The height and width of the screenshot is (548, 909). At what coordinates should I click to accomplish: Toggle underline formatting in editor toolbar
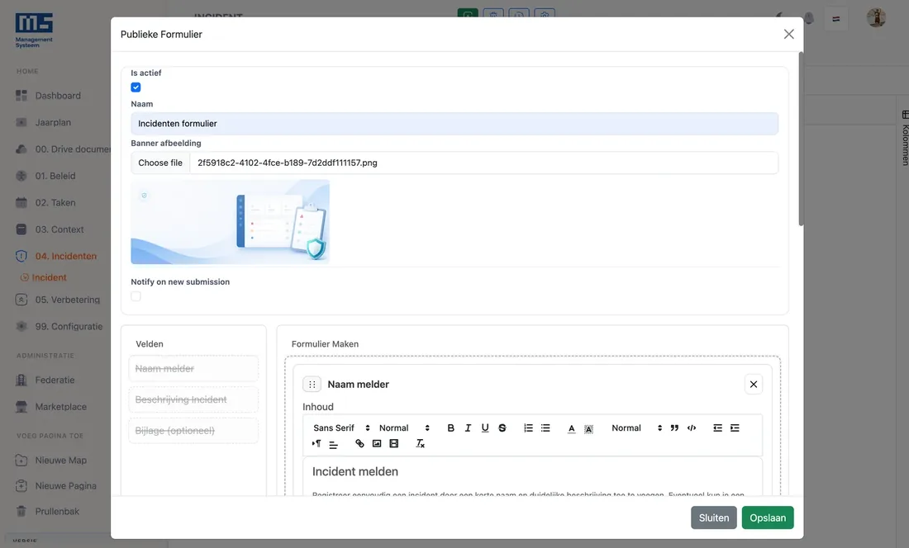click(484, 428)
